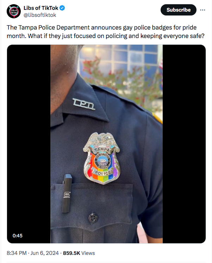
Task: Click the blue verified checkmark badge
Action: coord(62,8)
